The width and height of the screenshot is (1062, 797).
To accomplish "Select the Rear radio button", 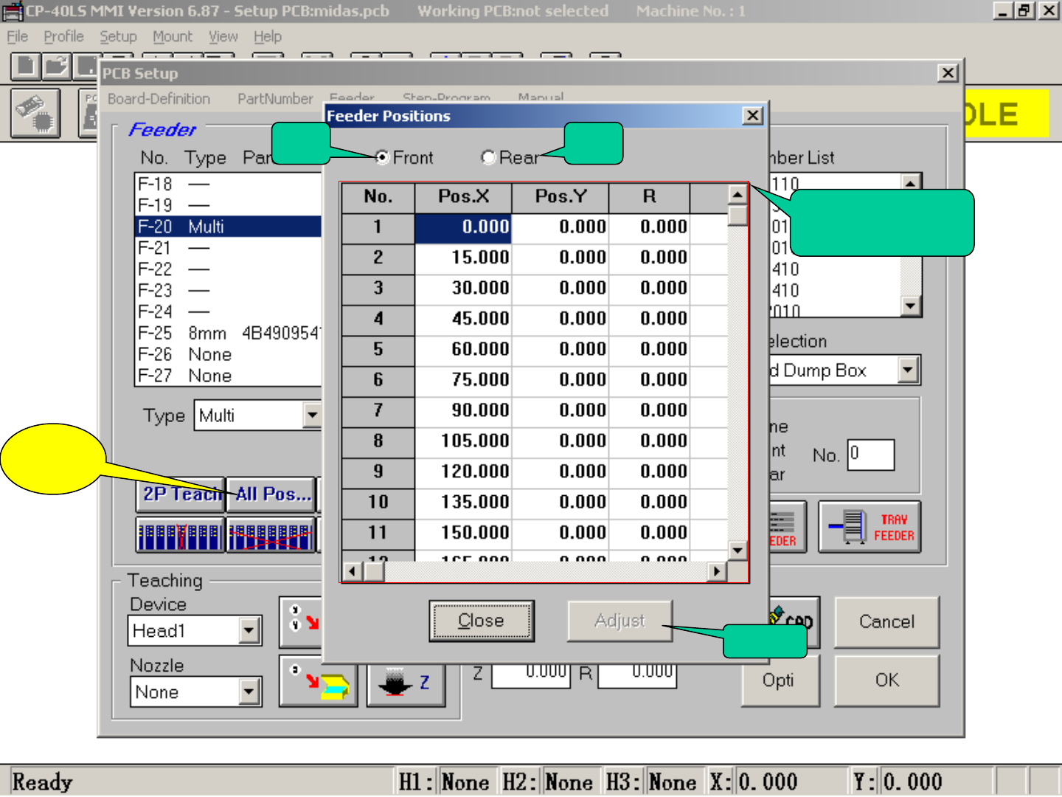I will pos(487,157).
